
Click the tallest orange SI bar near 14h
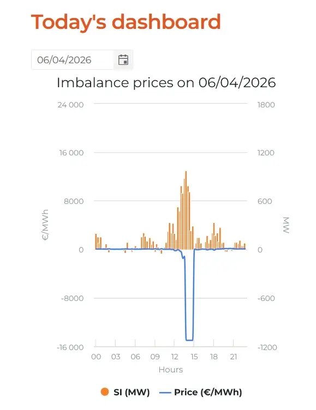pyautogui.click(x=186, y=210)
